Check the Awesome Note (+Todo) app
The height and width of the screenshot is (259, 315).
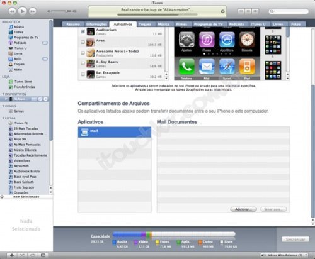pyautogui.click(x=83, y=53)
